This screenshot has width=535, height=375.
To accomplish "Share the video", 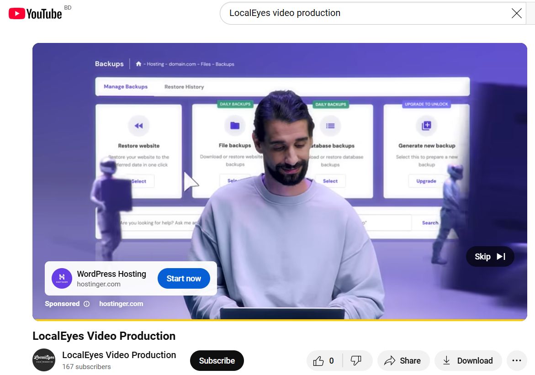I will click(403, 361).
